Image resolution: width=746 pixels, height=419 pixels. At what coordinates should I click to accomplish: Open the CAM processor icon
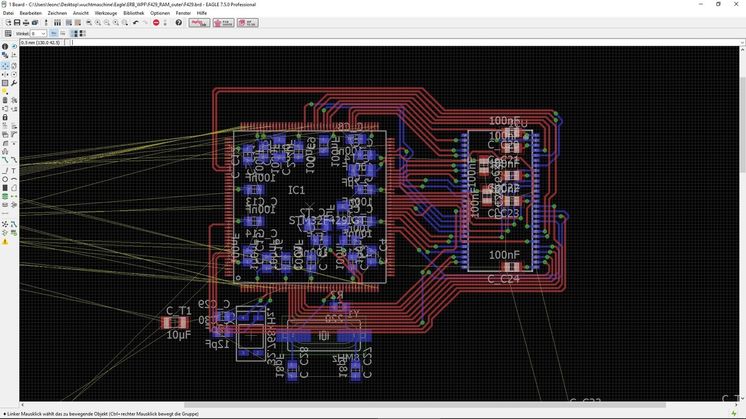[35, 23]
